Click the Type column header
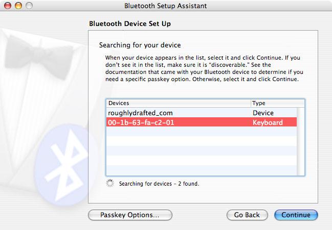 278,103
